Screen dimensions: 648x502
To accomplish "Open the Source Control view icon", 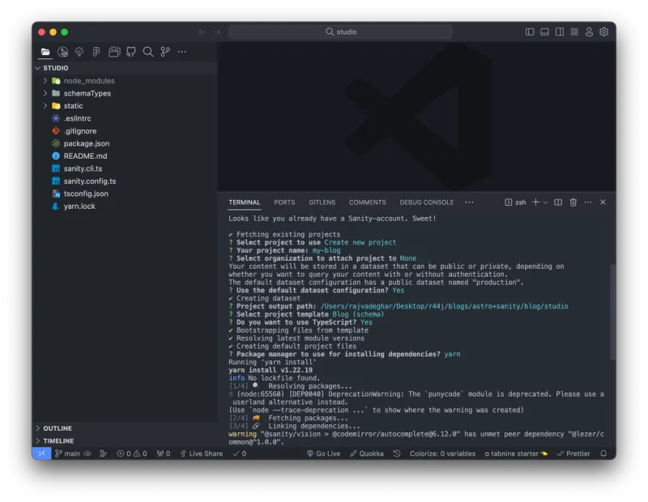I will [165, 52].
